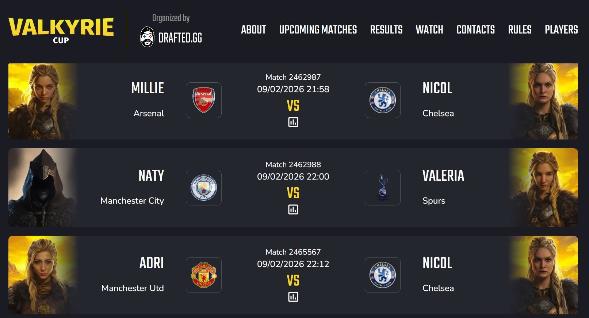Click Chelsea crest in Adri vs Nicol match
This screenshot has width=589, height=318.
pos(382,275)
